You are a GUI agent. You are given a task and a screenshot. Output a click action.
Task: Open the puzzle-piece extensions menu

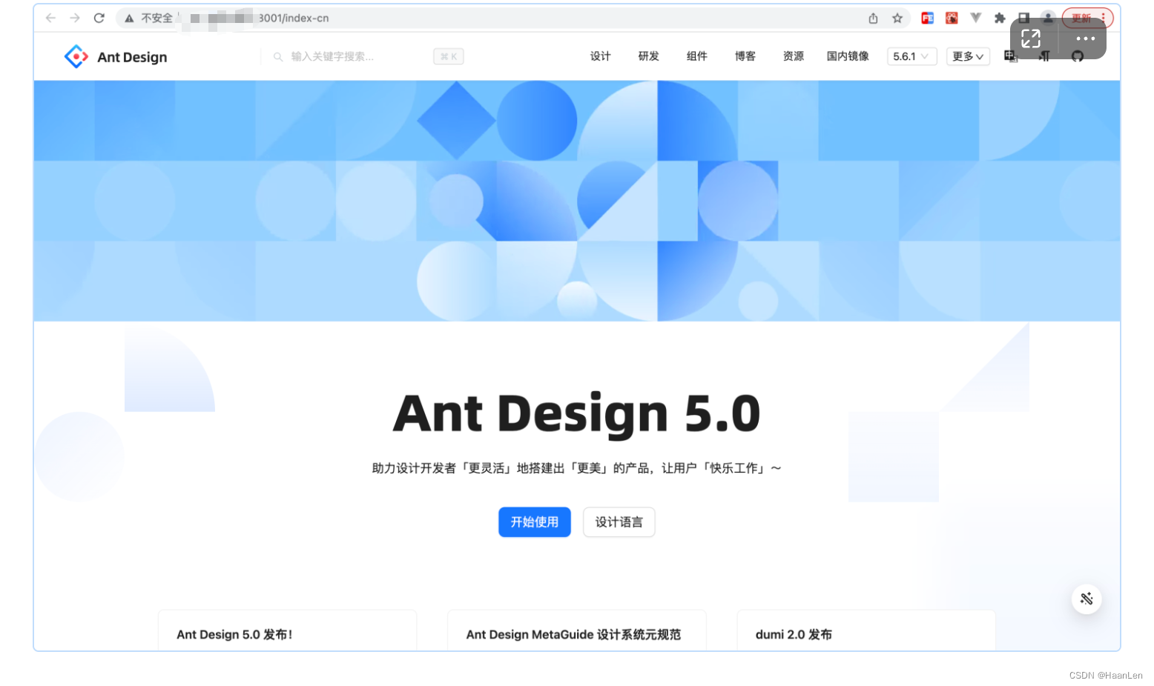(1000, 18)
